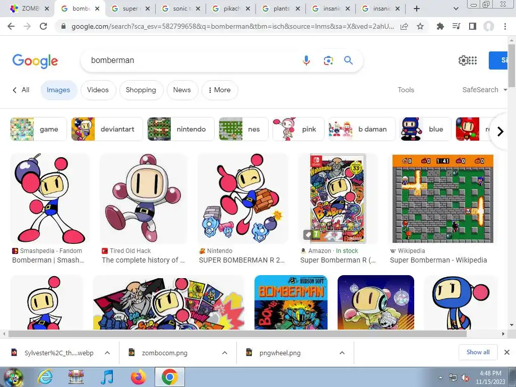Viewport: 516px width, 387px height.
Task: Reload the page with the refresh icon
Action: [43, 26]
